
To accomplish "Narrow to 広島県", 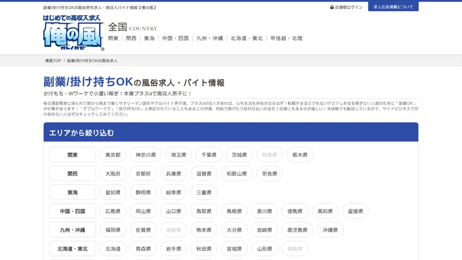I will pos(113,211).
